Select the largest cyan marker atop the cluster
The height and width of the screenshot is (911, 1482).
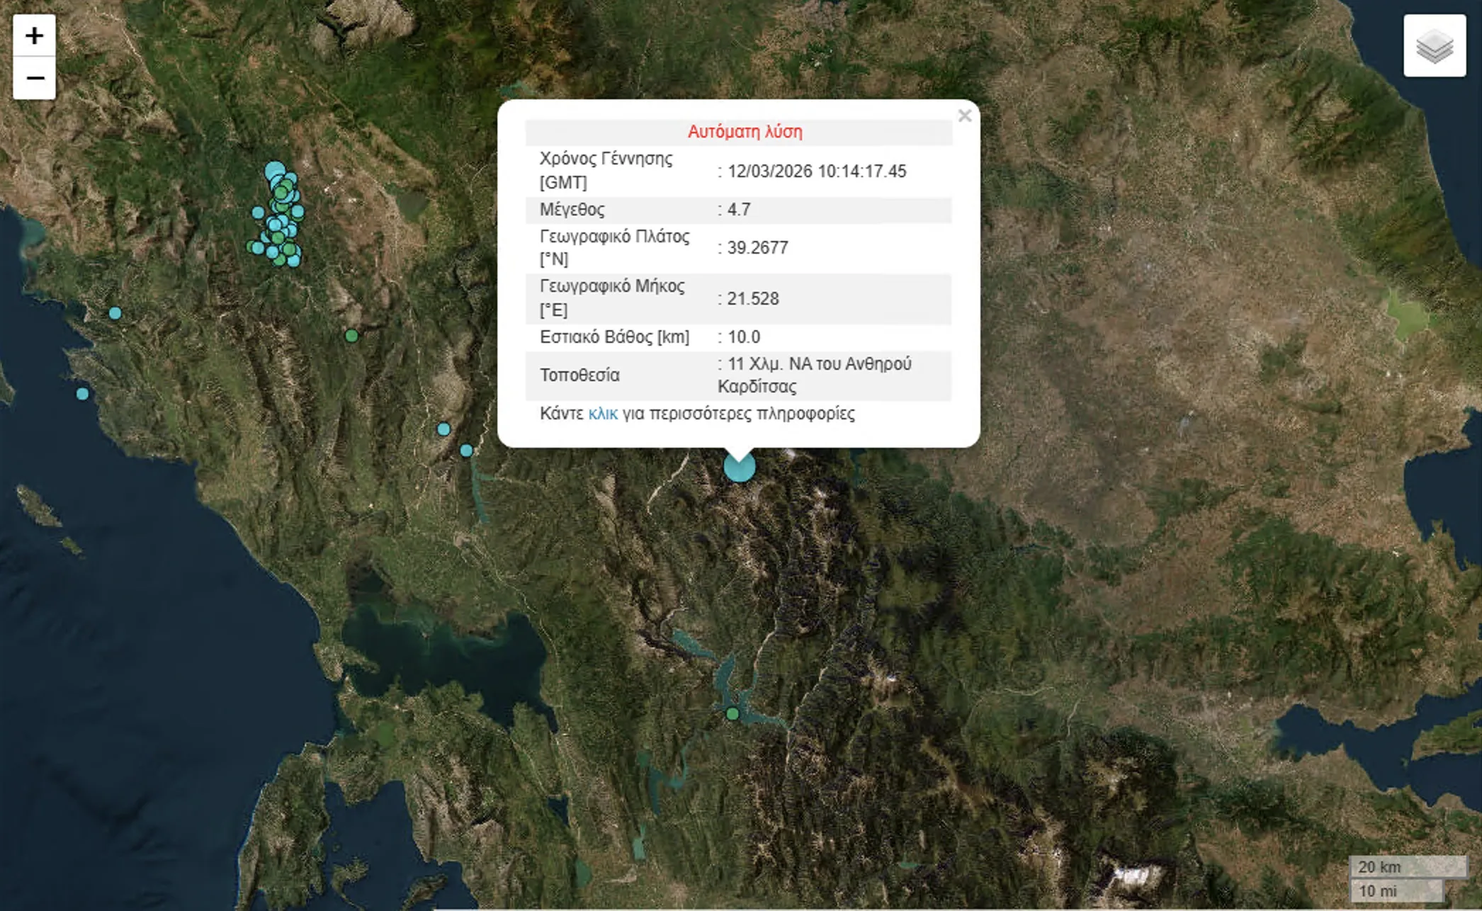click(274, 171)
